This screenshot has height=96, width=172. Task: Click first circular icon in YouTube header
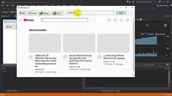[109, 20]
